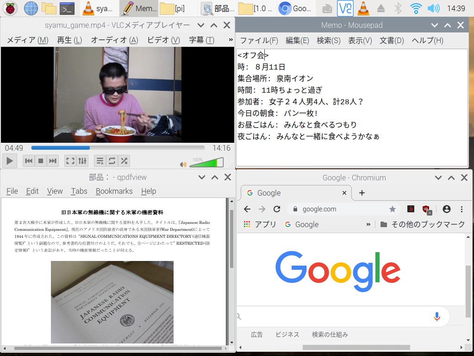Adjust the VLC volume slider
474x356 pixels.
(206, 163)
